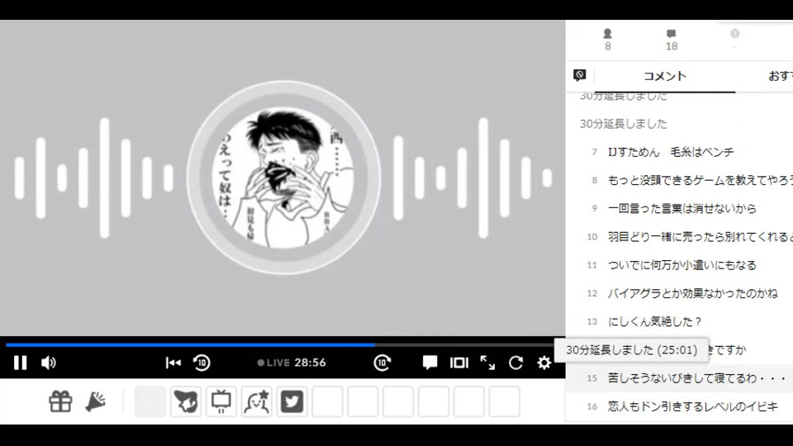Click the 30分延長しました system message
The width and height of the screenshot is (793, 446).
coord(623,124)
